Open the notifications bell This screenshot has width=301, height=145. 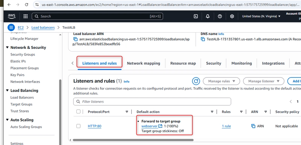pyautogui.click(x=208, y=16)
